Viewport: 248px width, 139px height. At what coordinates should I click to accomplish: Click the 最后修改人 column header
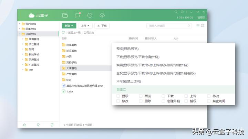[151, 39]
